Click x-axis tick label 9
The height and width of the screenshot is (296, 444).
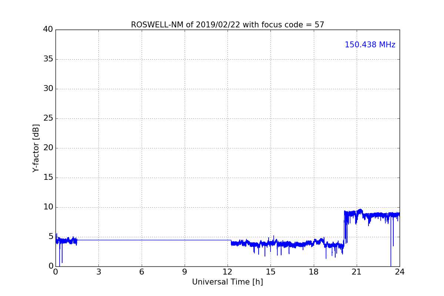[x=185, y=272]
